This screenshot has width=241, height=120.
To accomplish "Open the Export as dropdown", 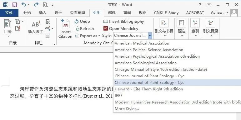I will [88, 36].
